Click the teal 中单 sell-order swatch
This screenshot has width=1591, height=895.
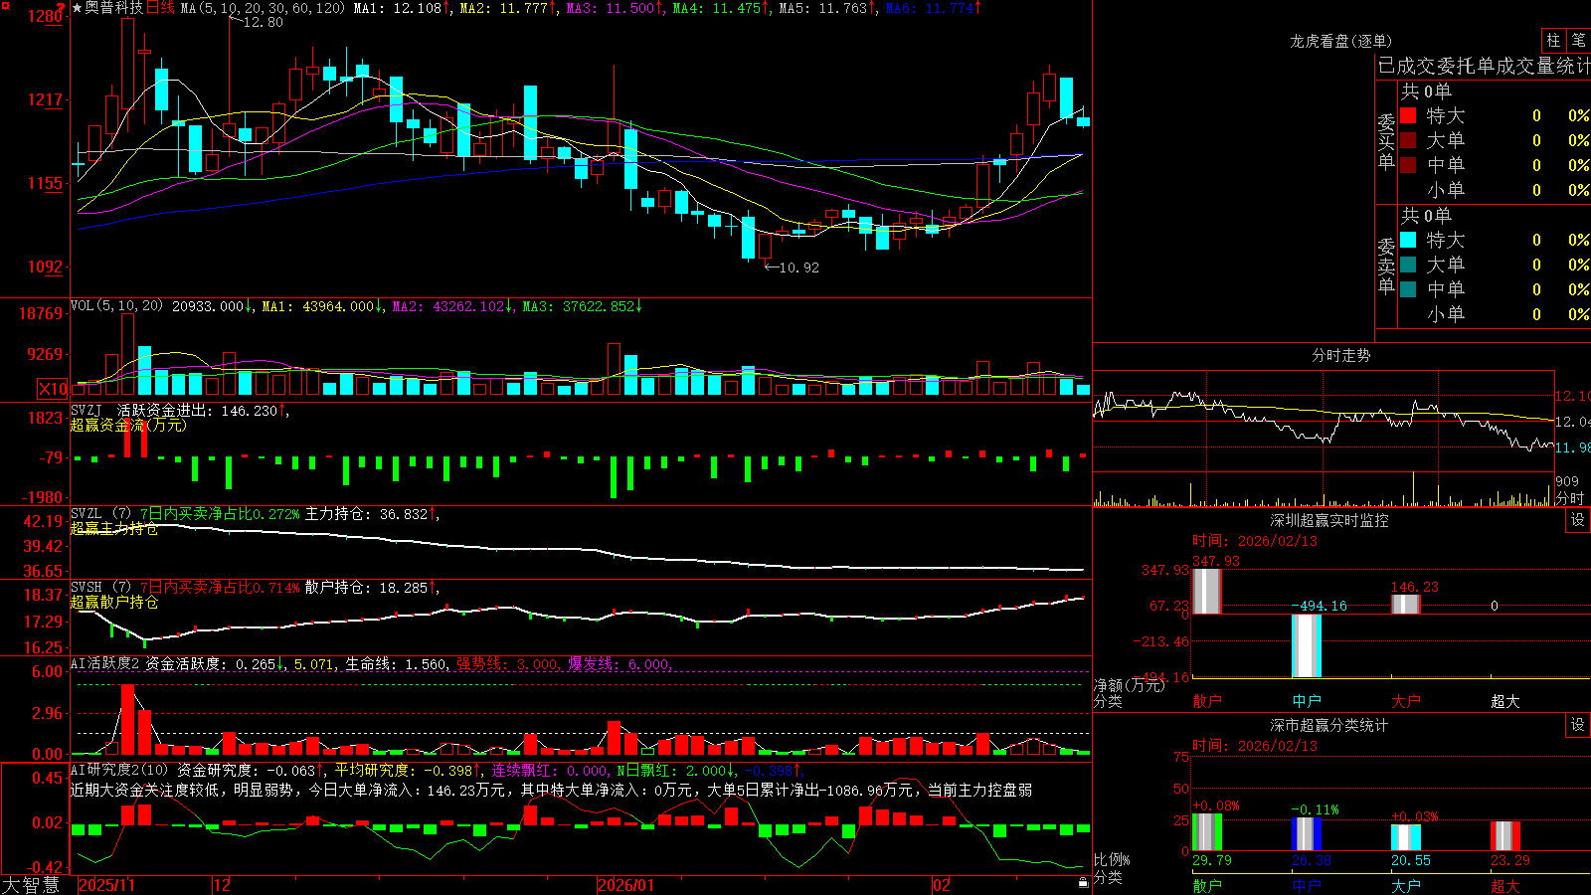coord(1408,289)
